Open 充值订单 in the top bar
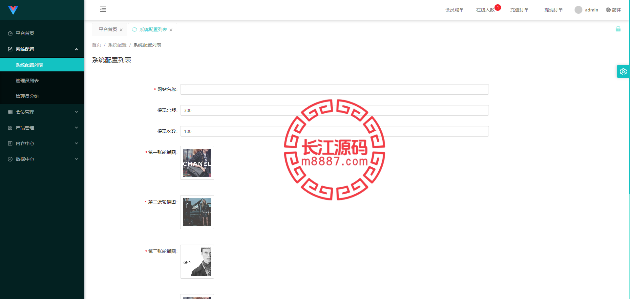This screenshot has width=630, height=299. click(519, 10)
